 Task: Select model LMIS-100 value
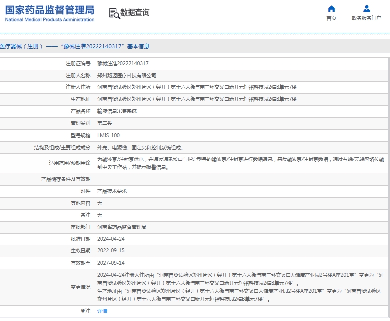tap(108, 135)
